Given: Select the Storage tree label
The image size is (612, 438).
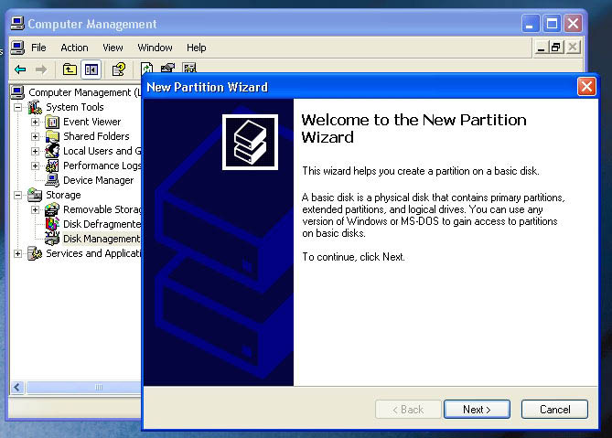Looking at the screenshot, I should pos(63,195).
